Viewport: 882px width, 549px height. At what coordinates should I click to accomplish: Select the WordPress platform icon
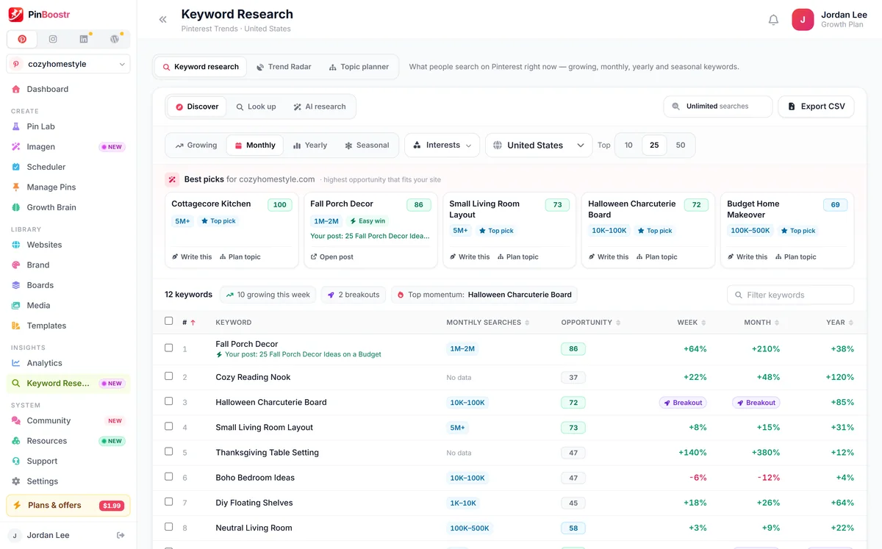[115, 39]
